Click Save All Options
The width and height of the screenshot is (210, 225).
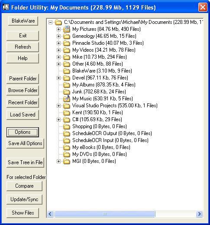coord(25,143)
